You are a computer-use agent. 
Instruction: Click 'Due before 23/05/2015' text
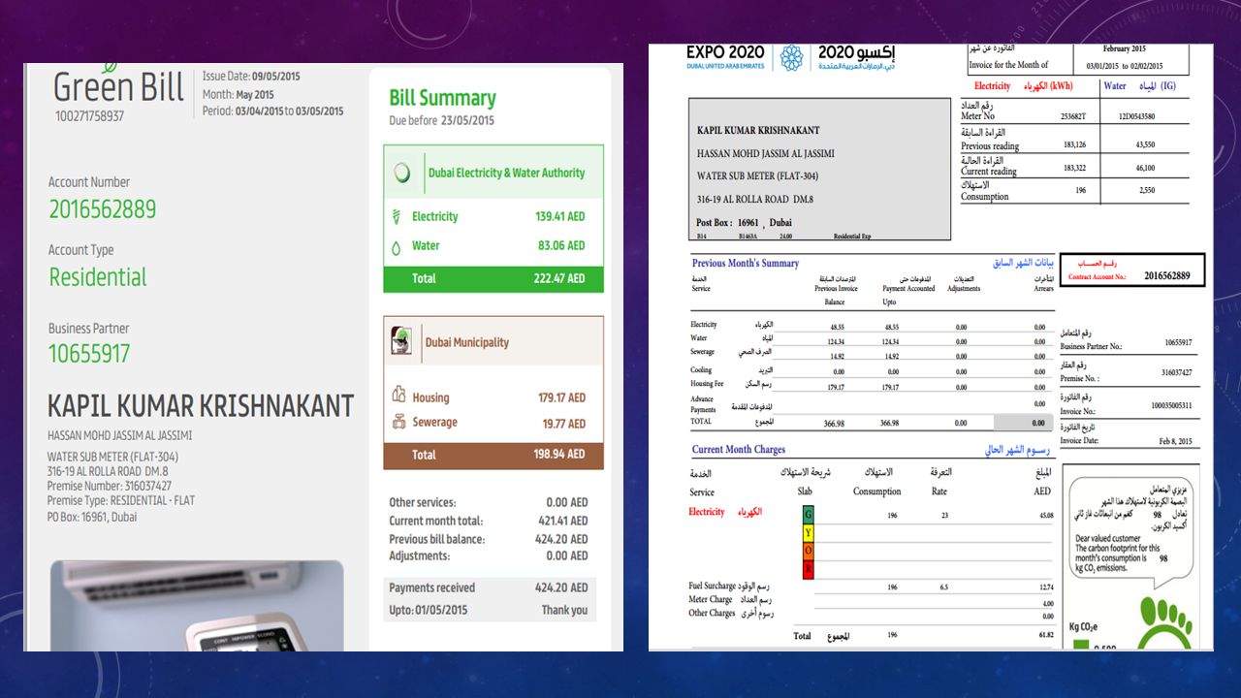tap(442, 121)
